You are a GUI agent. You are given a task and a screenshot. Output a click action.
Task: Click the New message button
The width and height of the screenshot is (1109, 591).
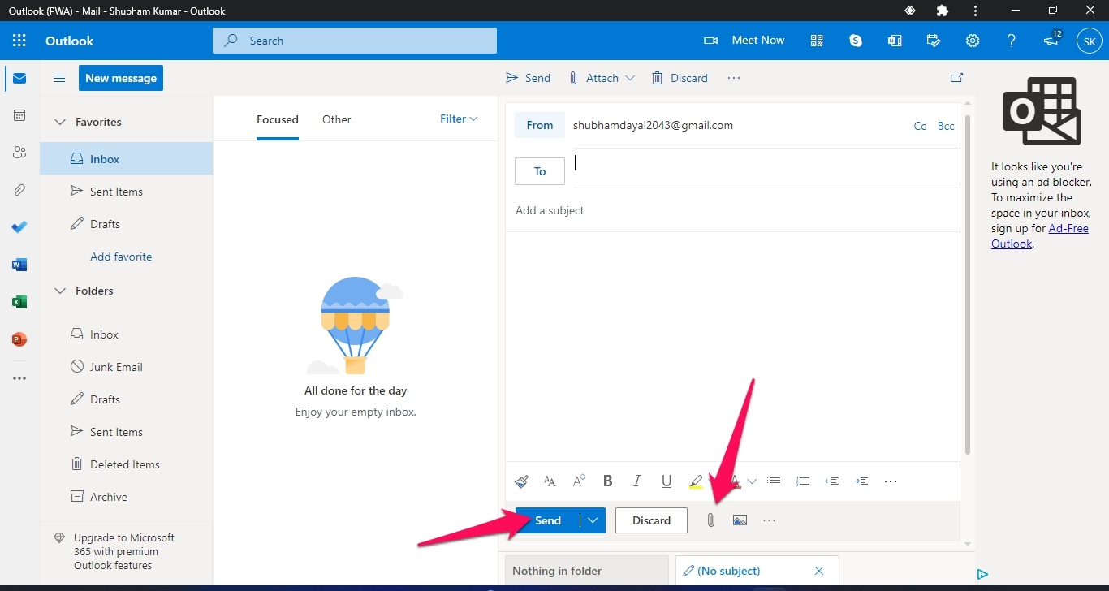tap(121, 78)
